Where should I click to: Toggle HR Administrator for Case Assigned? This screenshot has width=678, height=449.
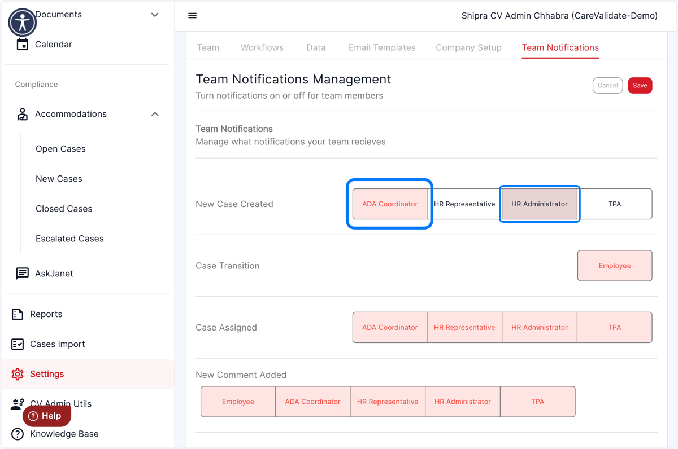tap(540, 327)
